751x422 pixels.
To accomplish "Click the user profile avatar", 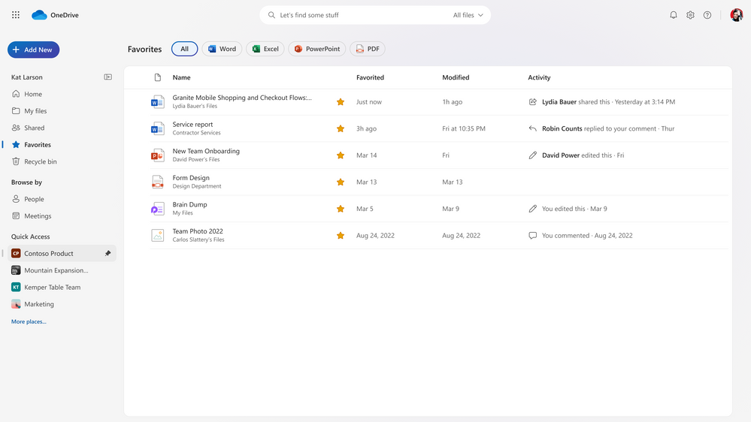I will [736, 15].
